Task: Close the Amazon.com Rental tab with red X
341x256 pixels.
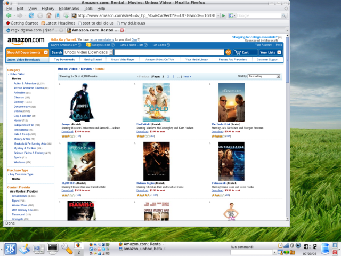Action: pos(122,30)
